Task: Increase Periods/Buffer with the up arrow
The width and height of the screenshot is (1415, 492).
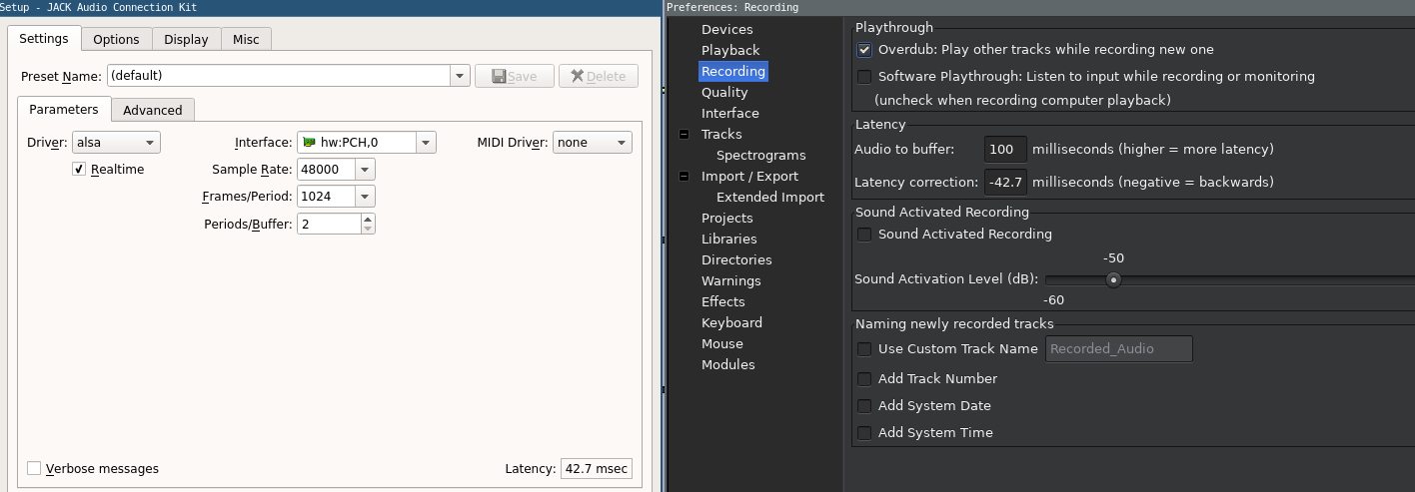Action: 368,219
